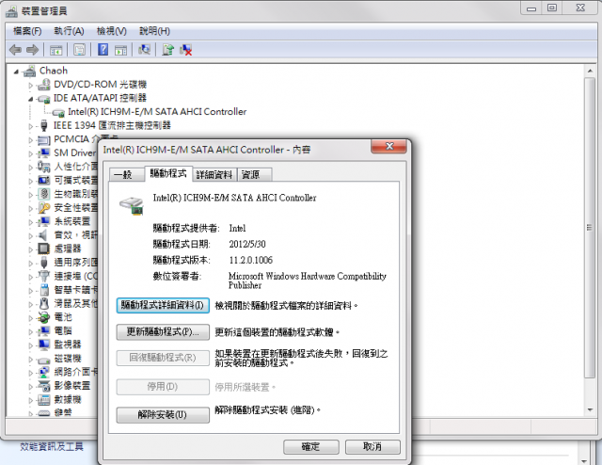Click the scan for hardware changes icon
Screen dimensions: 602x465
tap(144, 50)
